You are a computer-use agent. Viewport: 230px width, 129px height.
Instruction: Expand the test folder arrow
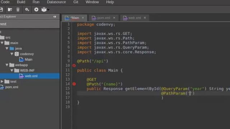(x=2, y=81)
